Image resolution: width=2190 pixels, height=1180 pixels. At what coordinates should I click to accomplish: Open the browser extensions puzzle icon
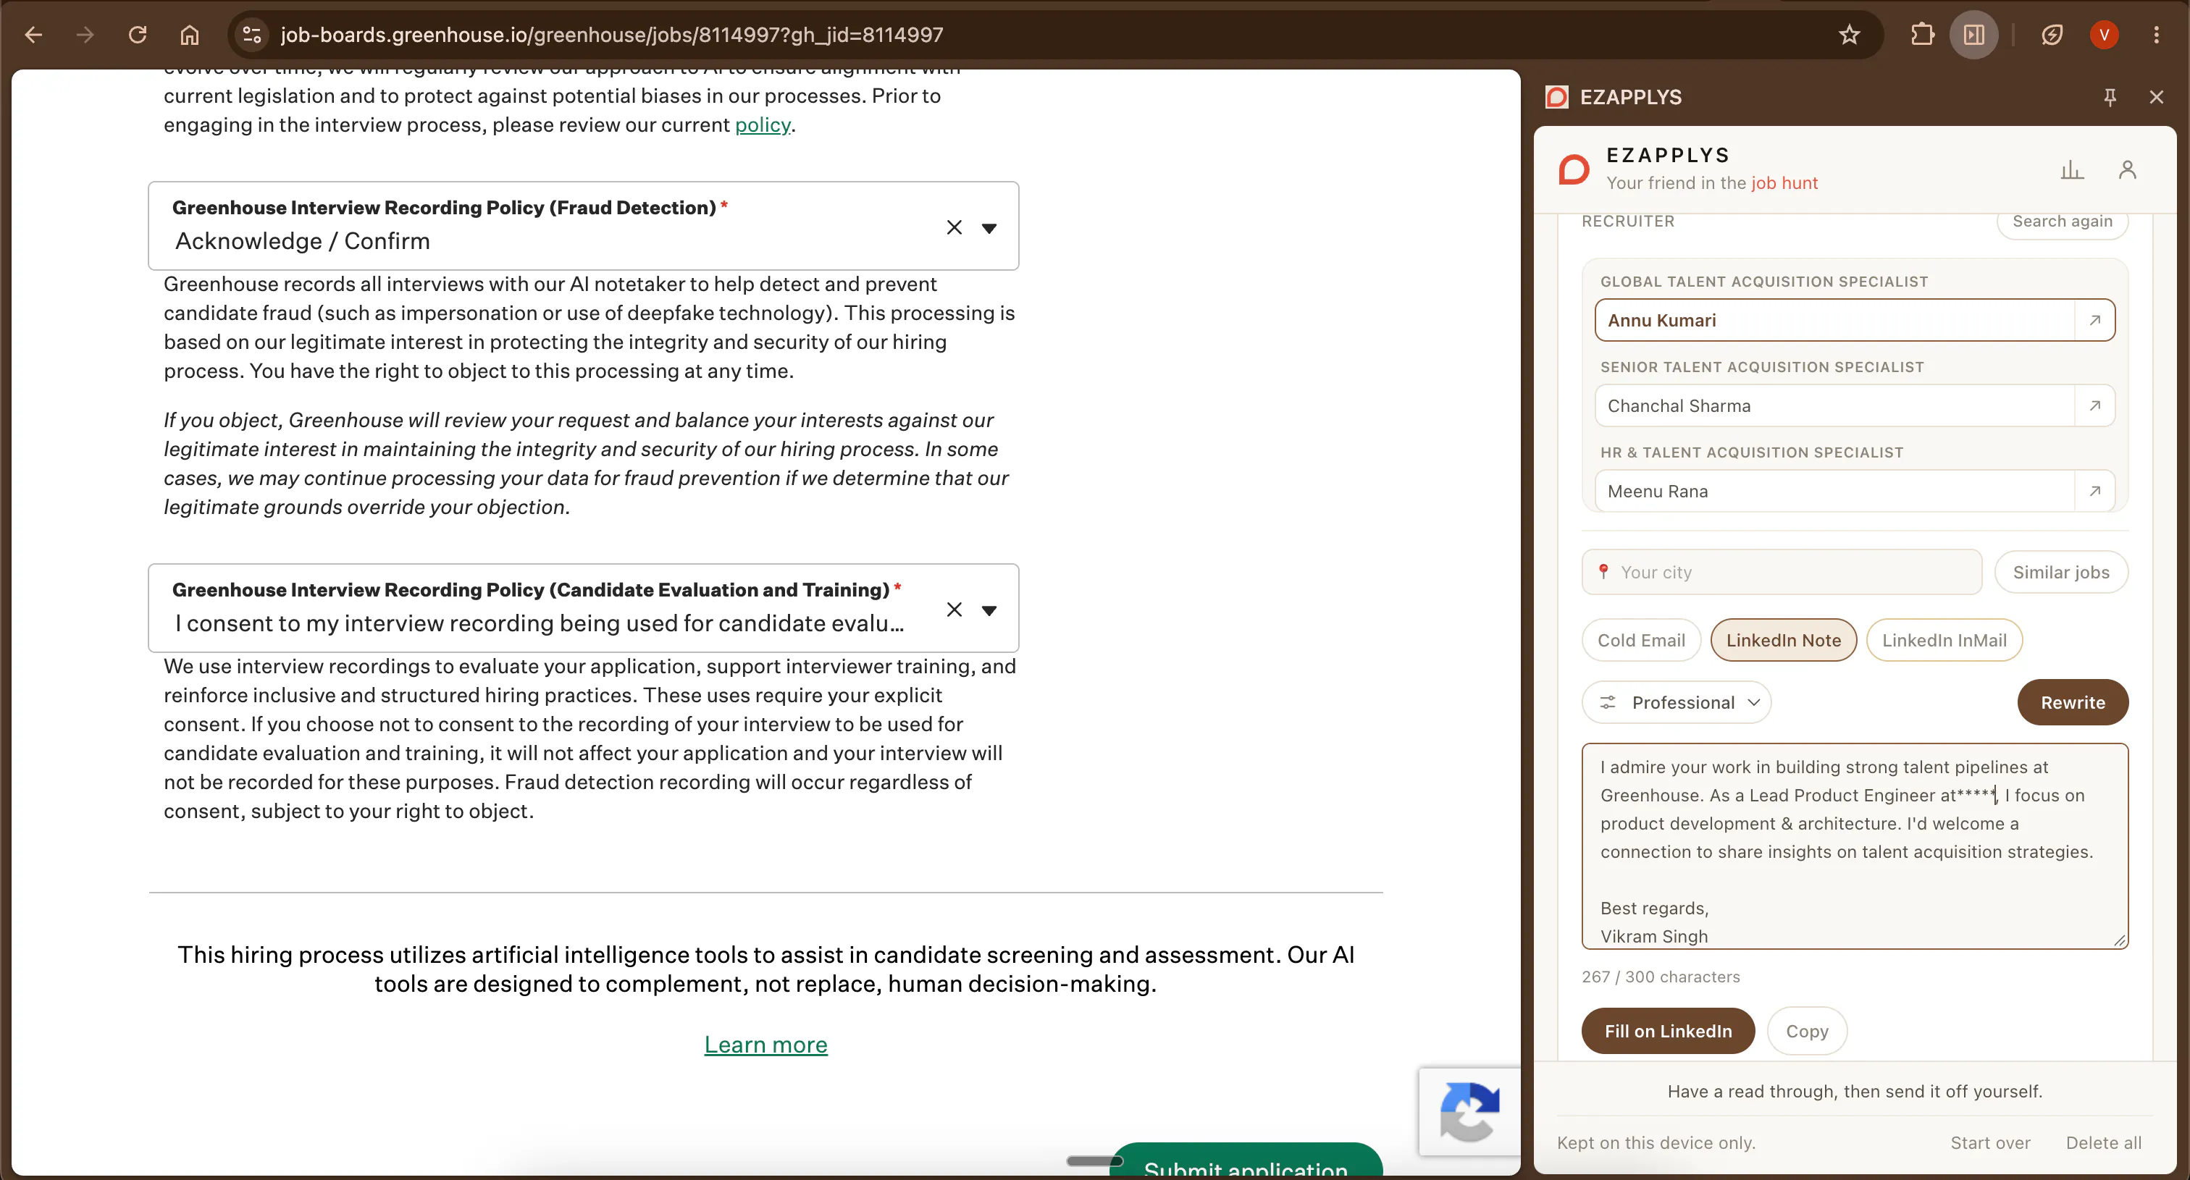click(x=1921, y=35)
